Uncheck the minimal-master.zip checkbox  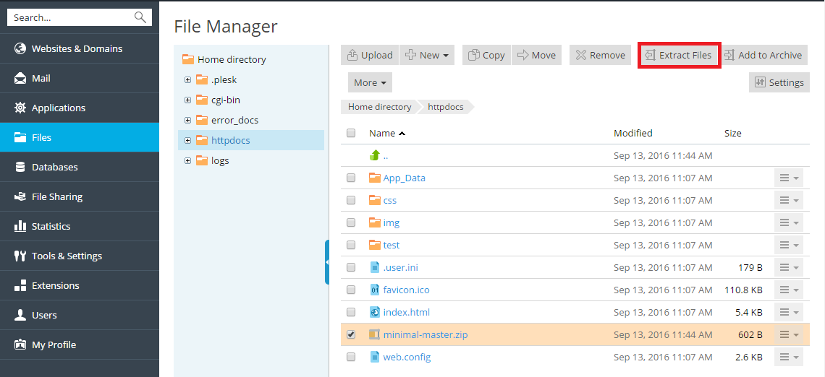(x=351, y=335)
